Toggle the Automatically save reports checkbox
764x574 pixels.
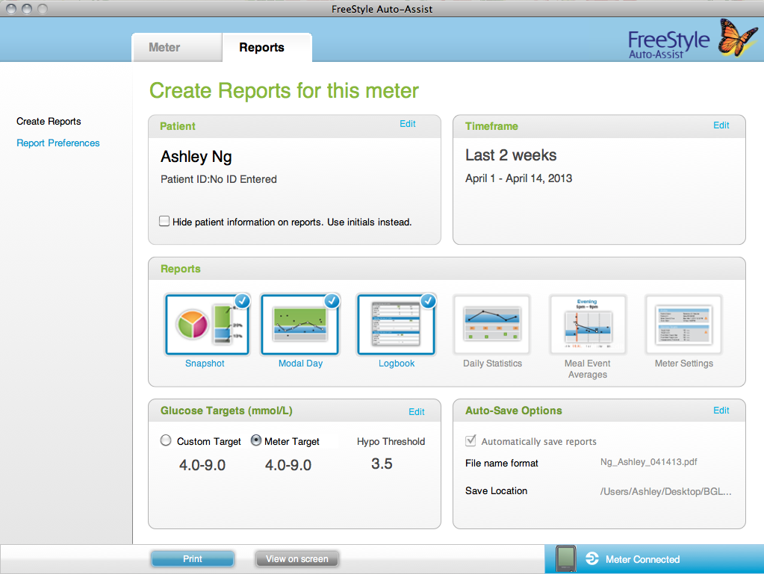(x=470, y=440)
